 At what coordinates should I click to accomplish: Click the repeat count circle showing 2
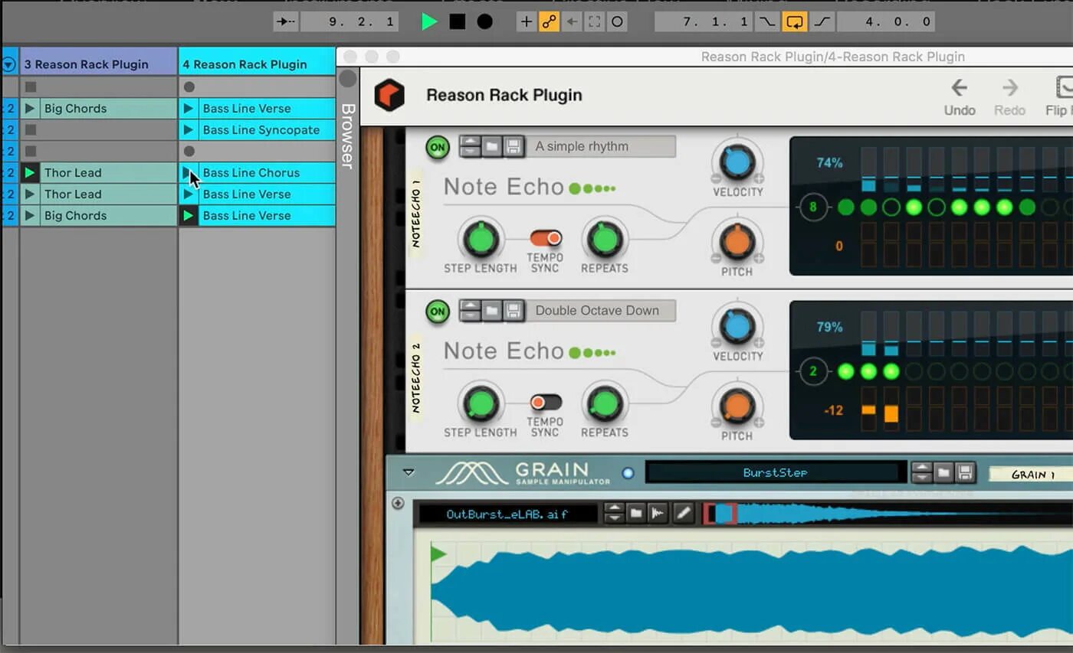[812, 372]
